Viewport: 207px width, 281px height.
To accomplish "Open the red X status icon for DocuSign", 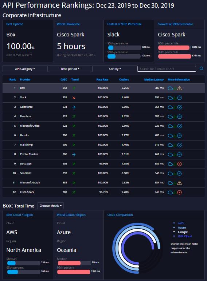I will (179, 164).
